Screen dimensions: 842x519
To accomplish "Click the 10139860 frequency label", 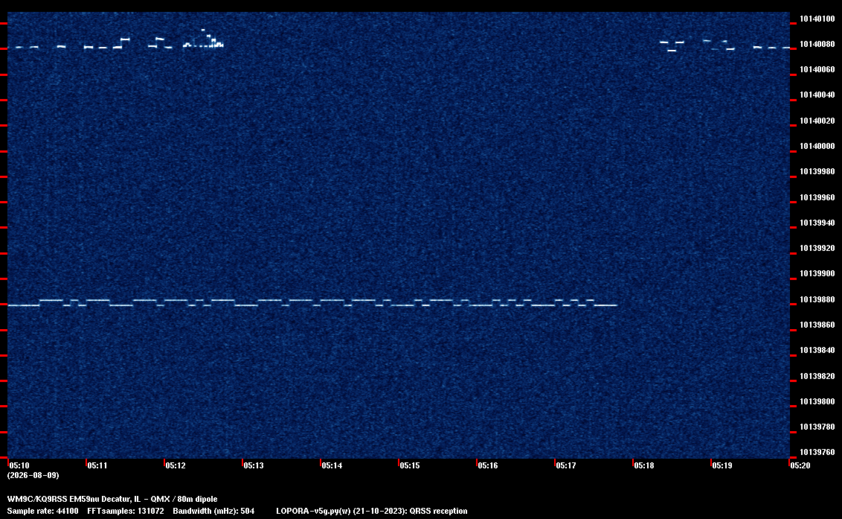I will pyautogui.click(x=817, y=325).
